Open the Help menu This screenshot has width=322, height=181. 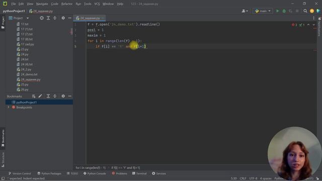(x=120, y=4)
